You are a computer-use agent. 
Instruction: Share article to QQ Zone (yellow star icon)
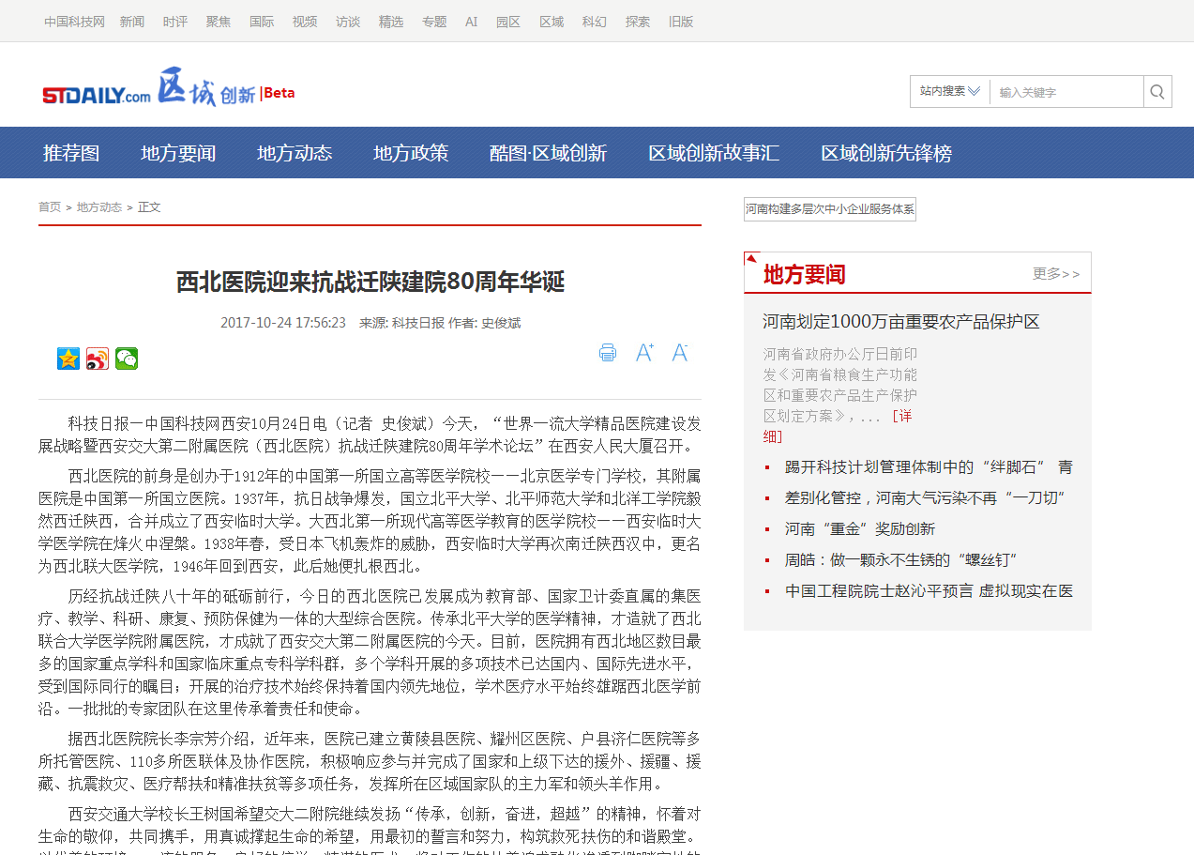68,359
